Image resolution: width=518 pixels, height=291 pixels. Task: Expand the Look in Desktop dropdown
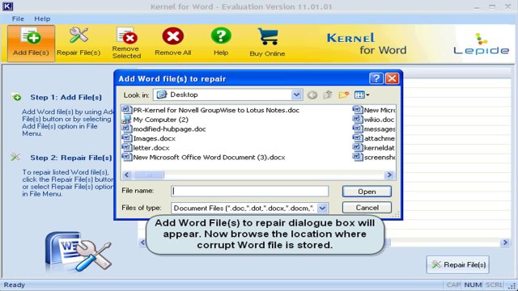(297, 95)
